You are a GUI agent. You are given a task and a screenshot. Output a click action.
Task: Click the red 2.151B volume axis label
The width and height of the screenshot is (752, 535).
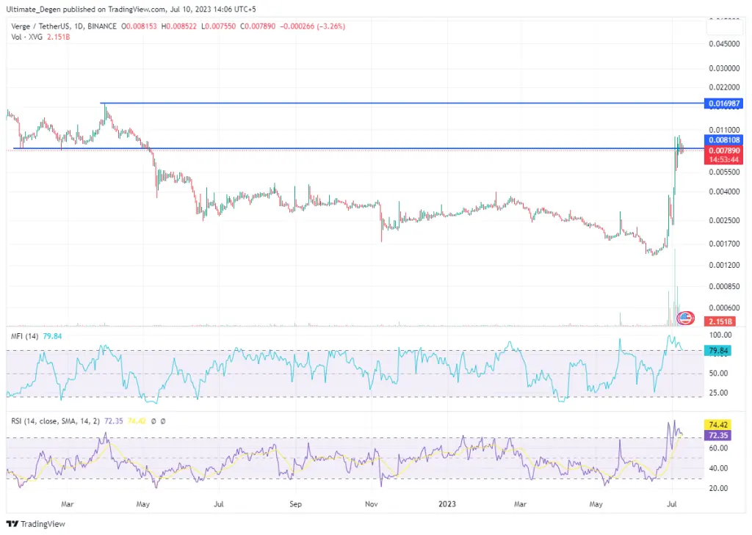[x=720, y=321]
